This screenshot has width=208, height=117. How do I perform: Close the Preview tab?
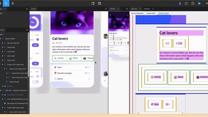pos(118,9)
